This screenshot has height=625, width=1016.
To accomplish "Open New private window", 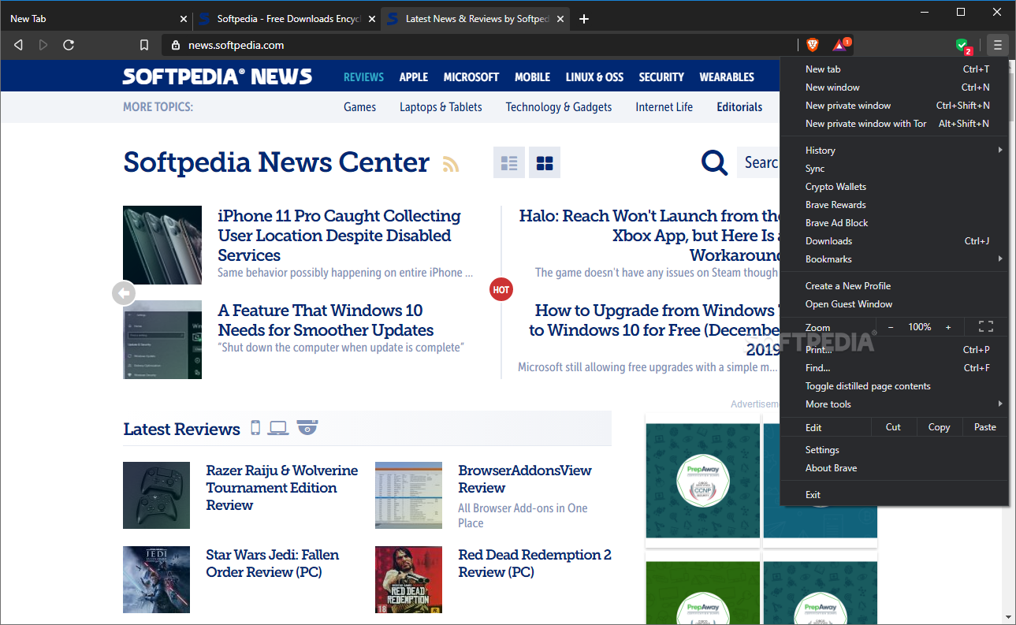I will (894, 105).
